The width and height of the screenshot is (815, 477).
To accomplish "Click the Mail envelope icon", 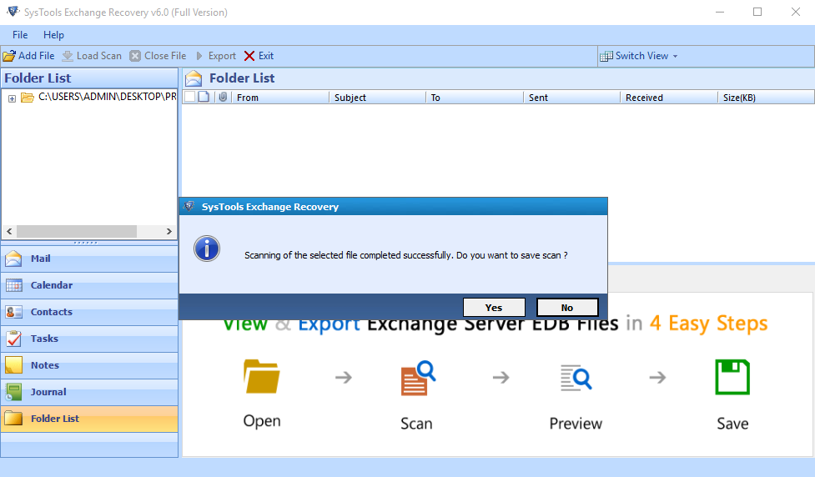I will pos(13,259).
